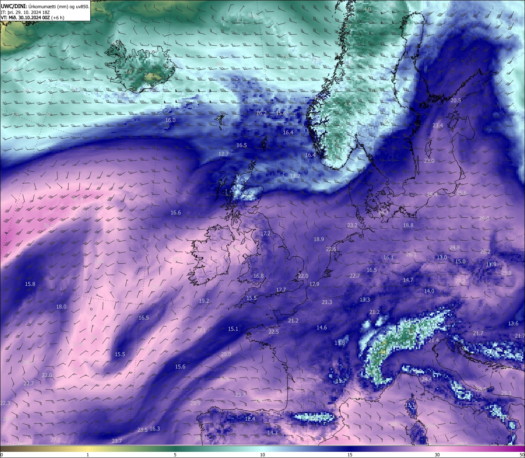Click the 25.2 value label
525x458 pixels.
click(x=485, y=251)
